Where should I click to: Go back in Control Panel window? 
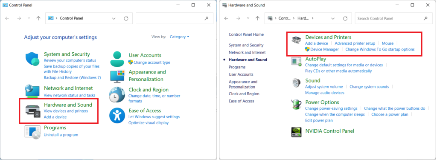click(7, 18)
